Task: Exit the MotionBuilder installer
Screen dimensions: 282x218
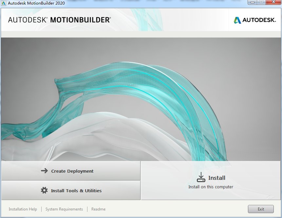Action: coord(261,209)
